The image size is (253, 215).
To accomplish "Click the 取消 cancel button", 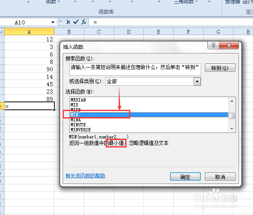I will point(220,176).
